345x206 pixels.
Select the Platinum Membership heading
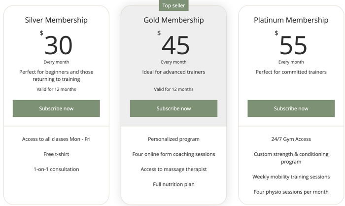pos(291,20)
